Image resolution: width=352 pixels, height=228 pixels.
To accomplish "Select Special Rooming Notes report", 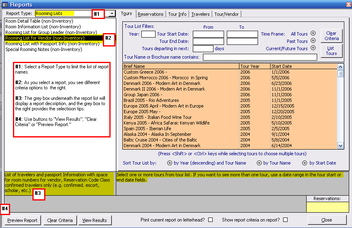I will pyautogui.click(x=44, y=49).
